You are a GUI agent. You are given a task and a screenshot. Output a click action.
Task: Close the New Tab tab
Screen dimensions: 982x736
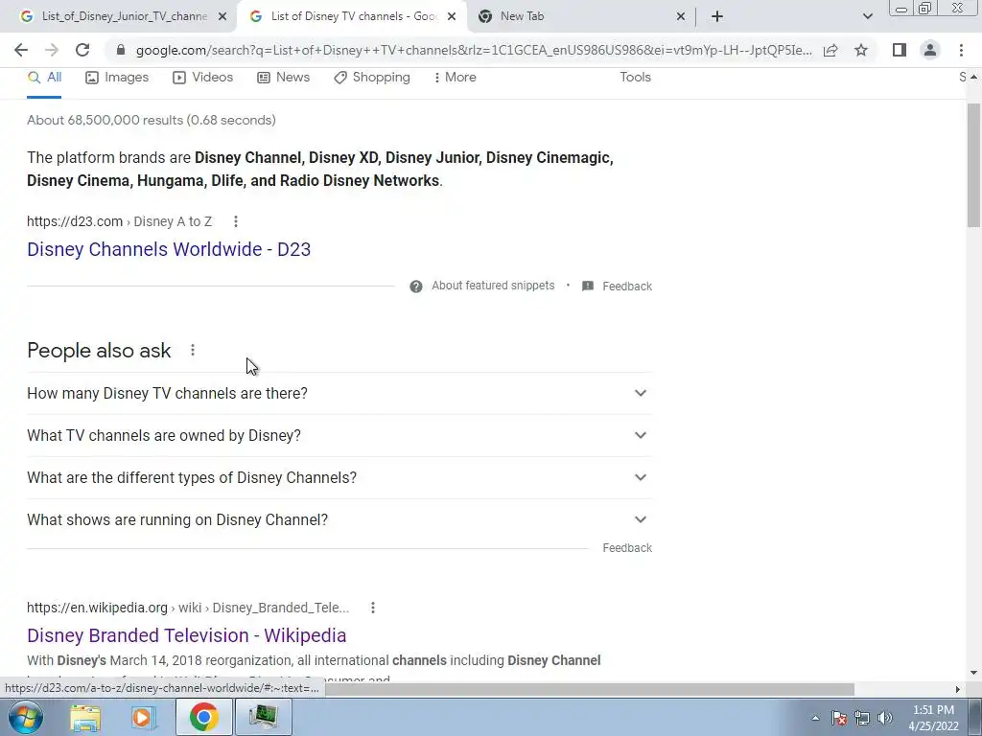pyautogui.click(x=681, y=16)
